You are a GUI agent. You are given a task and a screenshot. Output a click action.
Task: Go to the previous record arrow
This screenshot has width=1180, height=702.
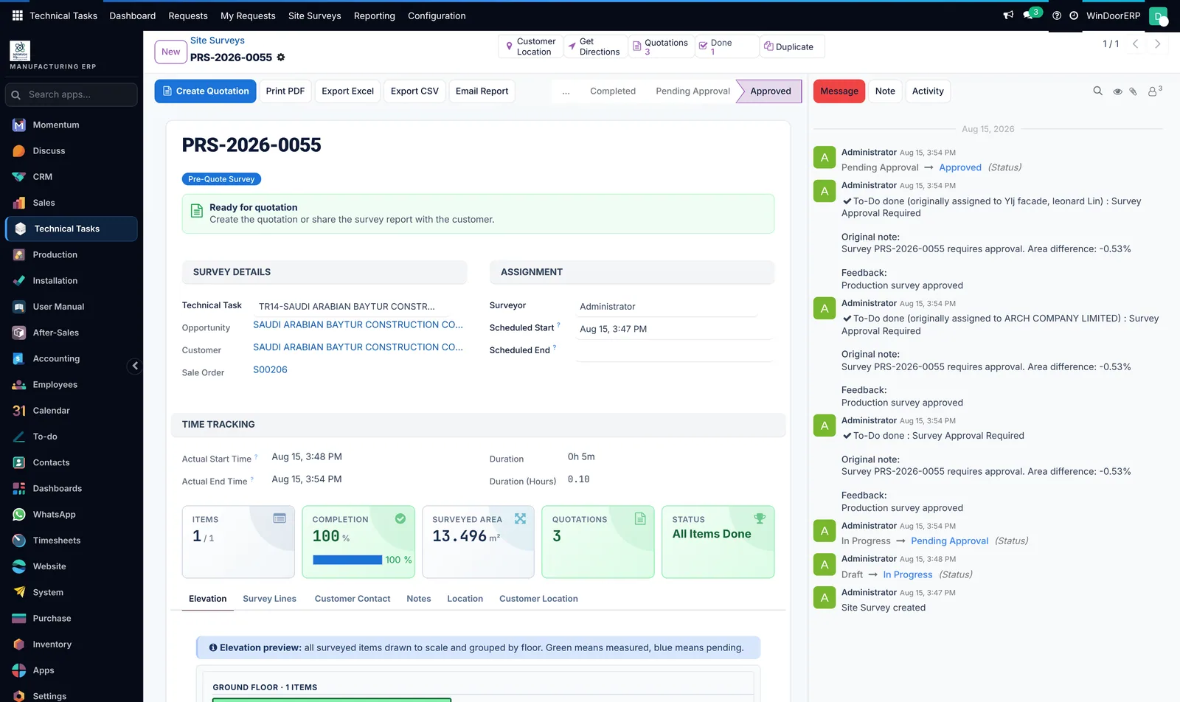click(x=1136, y=44)
